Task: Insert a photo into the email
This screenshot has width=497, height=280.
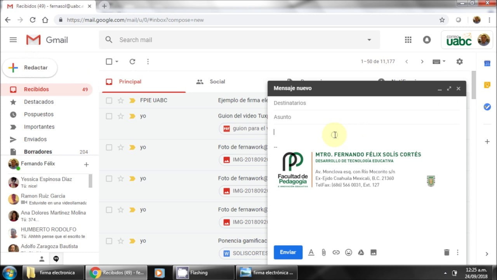Action: click(373, 252)
